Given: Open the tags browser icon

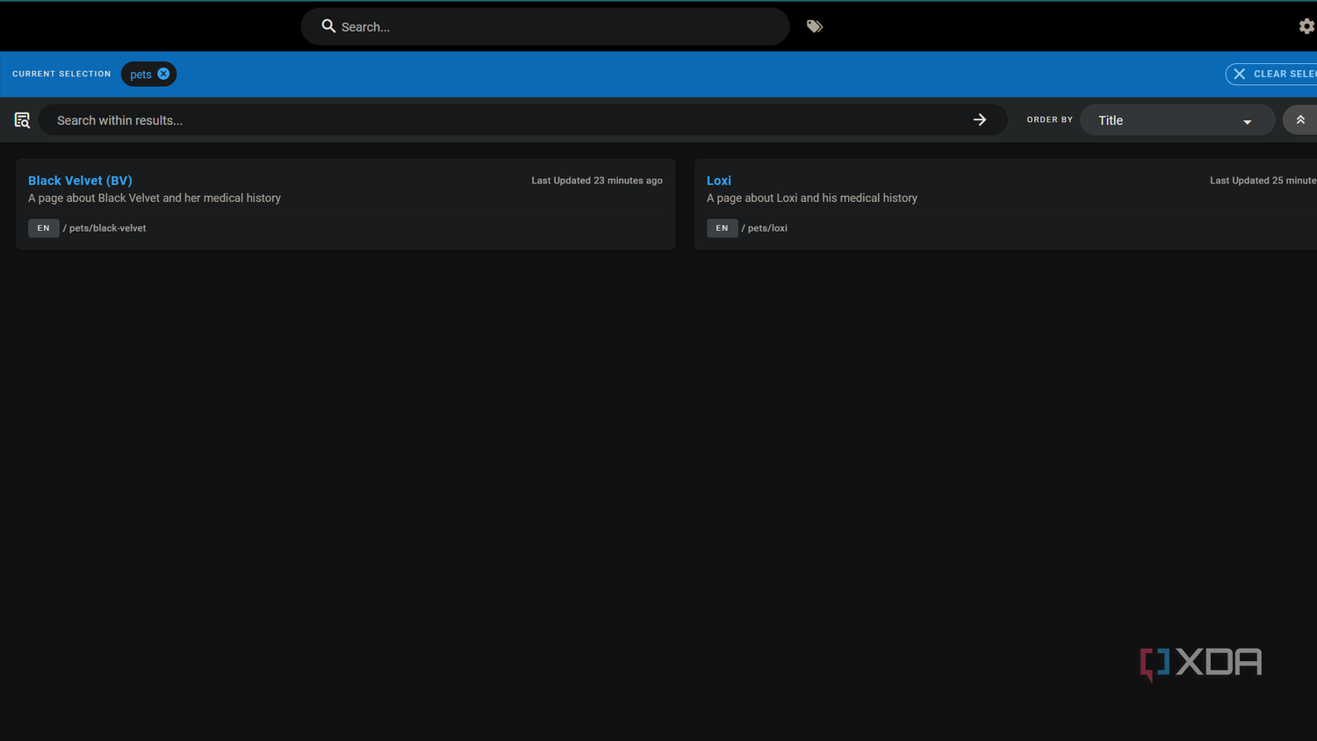Looking at the screenshot, I should (x=815, y=26).
